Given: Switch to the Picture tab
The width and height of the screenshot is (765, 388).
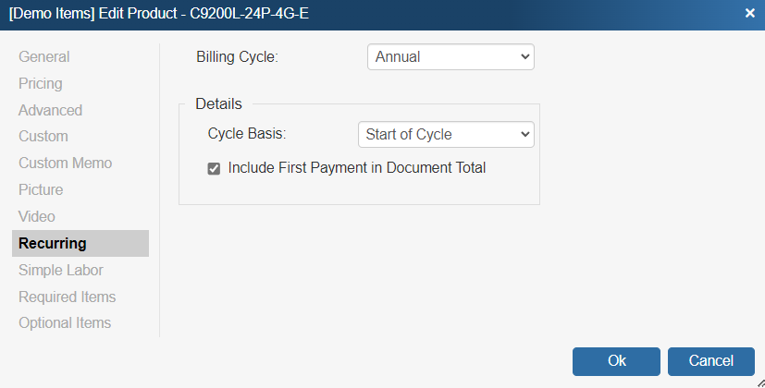Looking at the screenshot, I should tap(41, 190).
